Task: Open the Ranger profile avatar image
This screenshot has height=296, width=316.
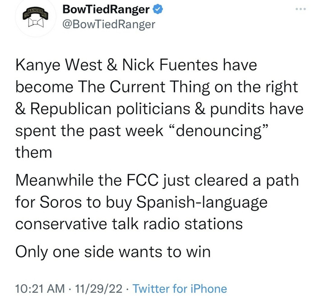Action: click(x=37, y=18)
